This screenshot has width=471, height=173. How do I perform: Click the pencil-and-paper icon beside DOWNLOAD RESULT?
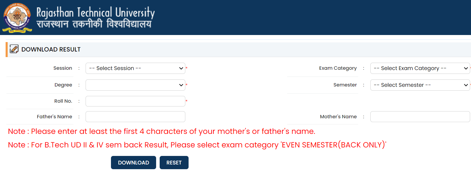14,49
